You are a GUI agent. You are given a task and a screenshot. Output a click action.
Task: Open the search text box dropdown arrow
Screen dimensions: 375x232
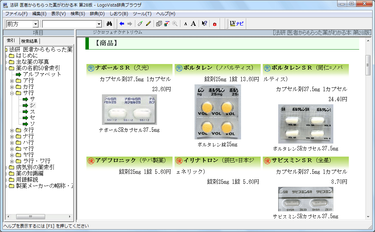click(99, 24)
